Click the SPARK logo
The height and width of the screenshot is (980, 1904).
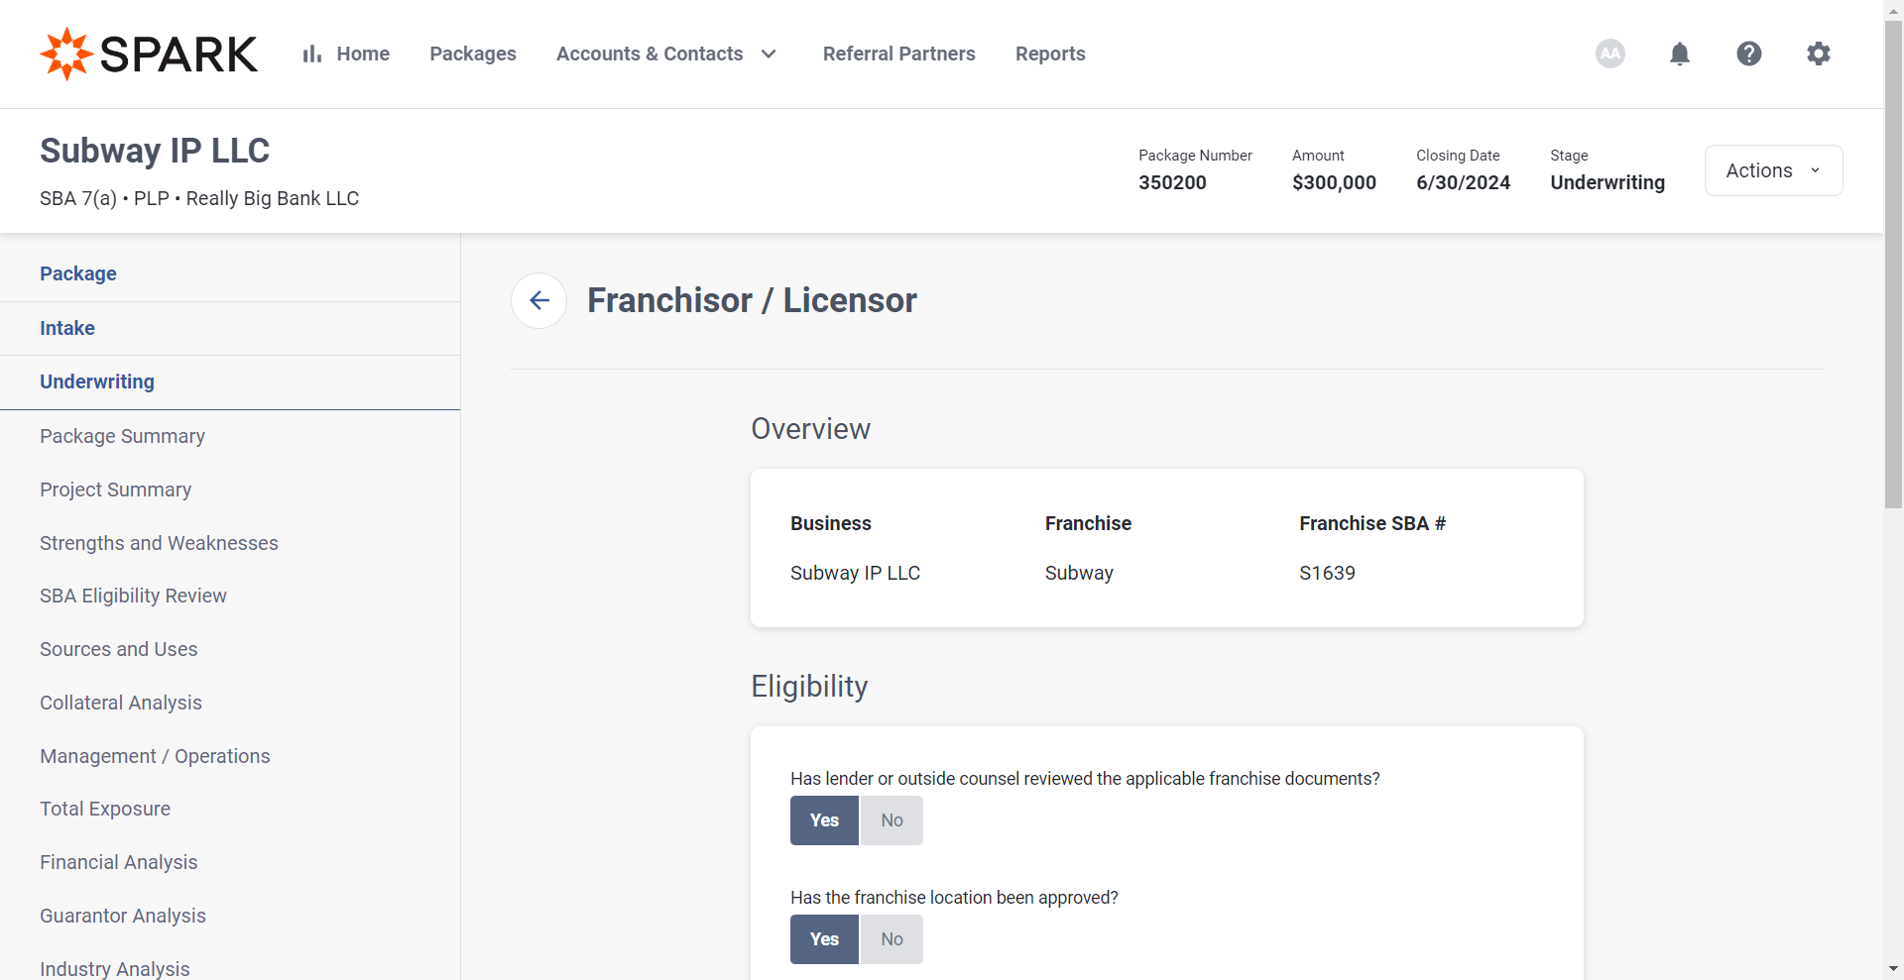point(149,54)
